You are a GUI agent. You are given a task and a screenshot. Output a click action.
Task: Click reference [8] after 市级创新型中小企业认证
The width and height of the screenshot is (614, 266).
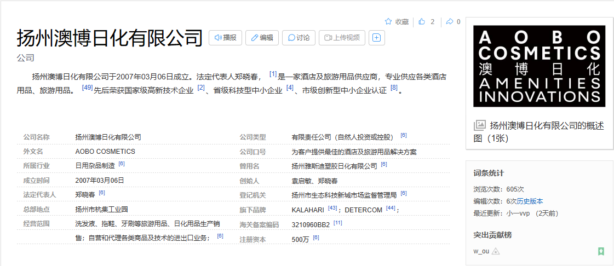[394, 88]
